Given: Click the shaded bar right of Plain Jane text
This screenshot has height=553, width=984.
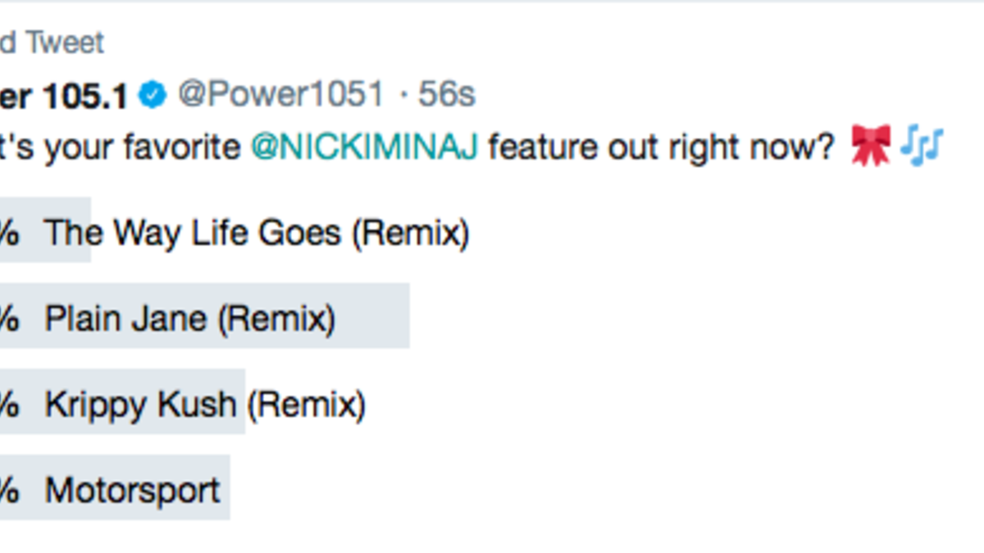Looking at the screenshot, I should tap(373, 317).
